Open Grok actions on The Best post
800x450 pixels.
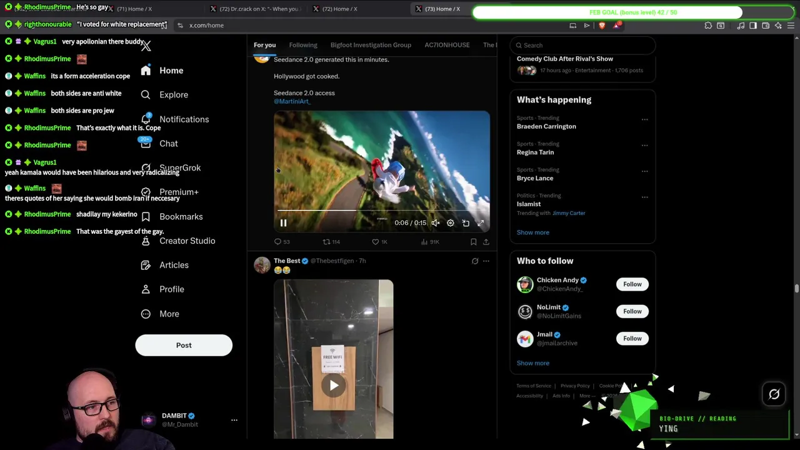[x=475, y=261]
